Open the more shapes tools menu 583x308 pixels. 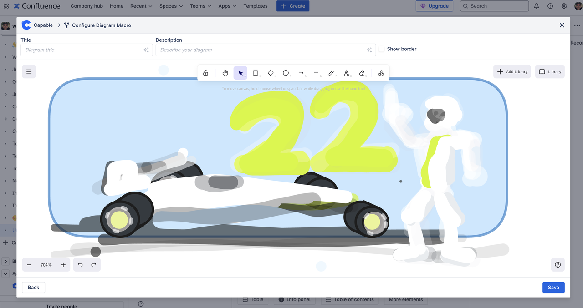coord(381,73)
